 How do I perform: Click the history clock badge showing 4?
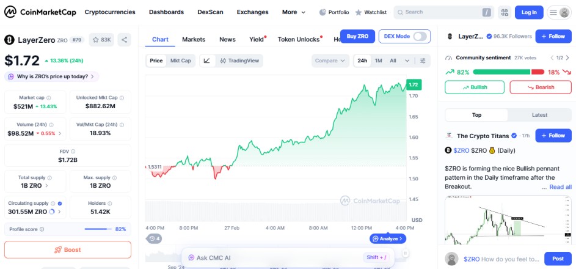(x=155, y=239)
